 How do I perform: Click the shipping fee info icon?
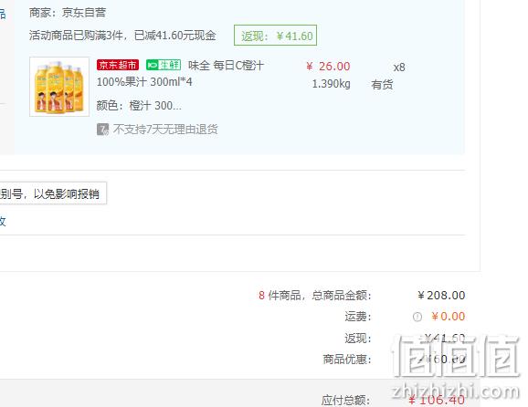click(x=417, y=317)
